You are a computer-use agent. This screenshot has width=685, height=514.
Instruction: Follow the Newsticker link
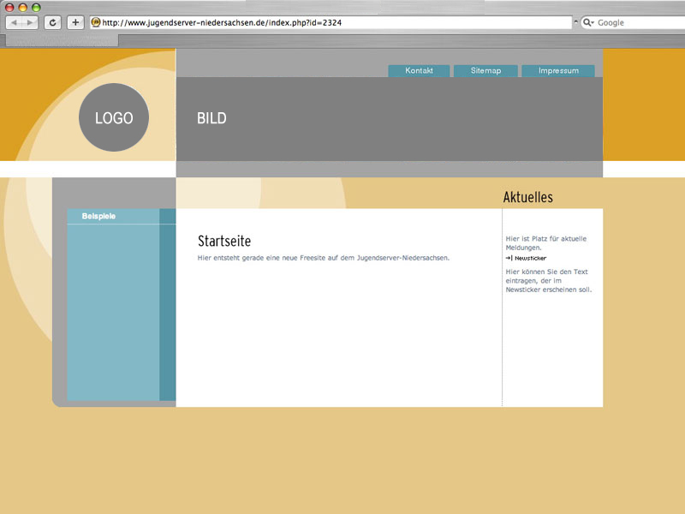pyautogui.click(x=530, y=258)
